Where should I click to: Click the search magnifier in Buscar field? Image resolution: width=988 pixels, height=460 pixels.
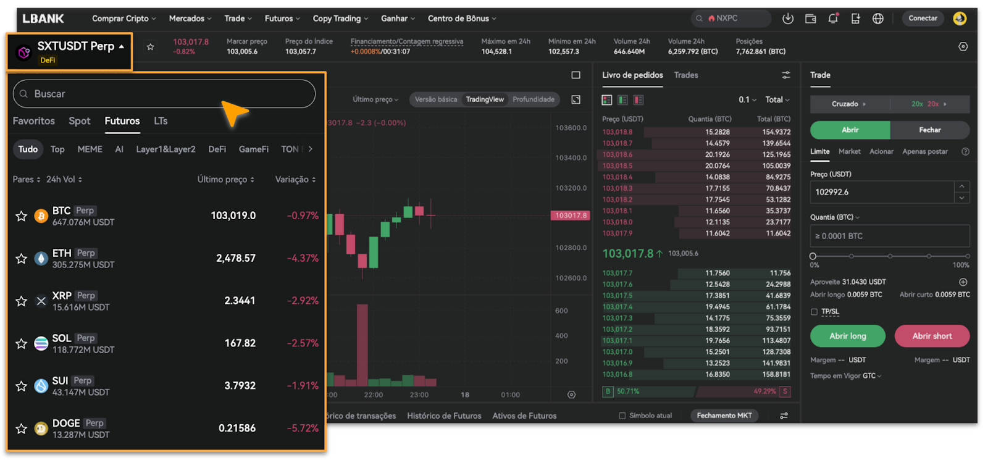(23, 94)
